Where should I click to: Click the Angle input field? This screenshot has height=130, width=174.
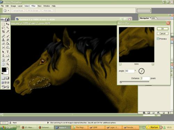point(130,71)
